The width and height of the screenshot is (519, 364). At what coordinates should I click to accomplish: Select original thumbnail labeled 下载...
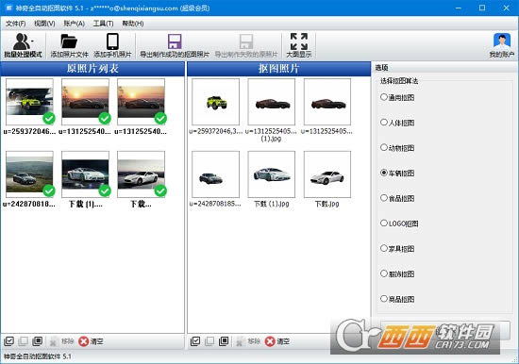point(141,174)
